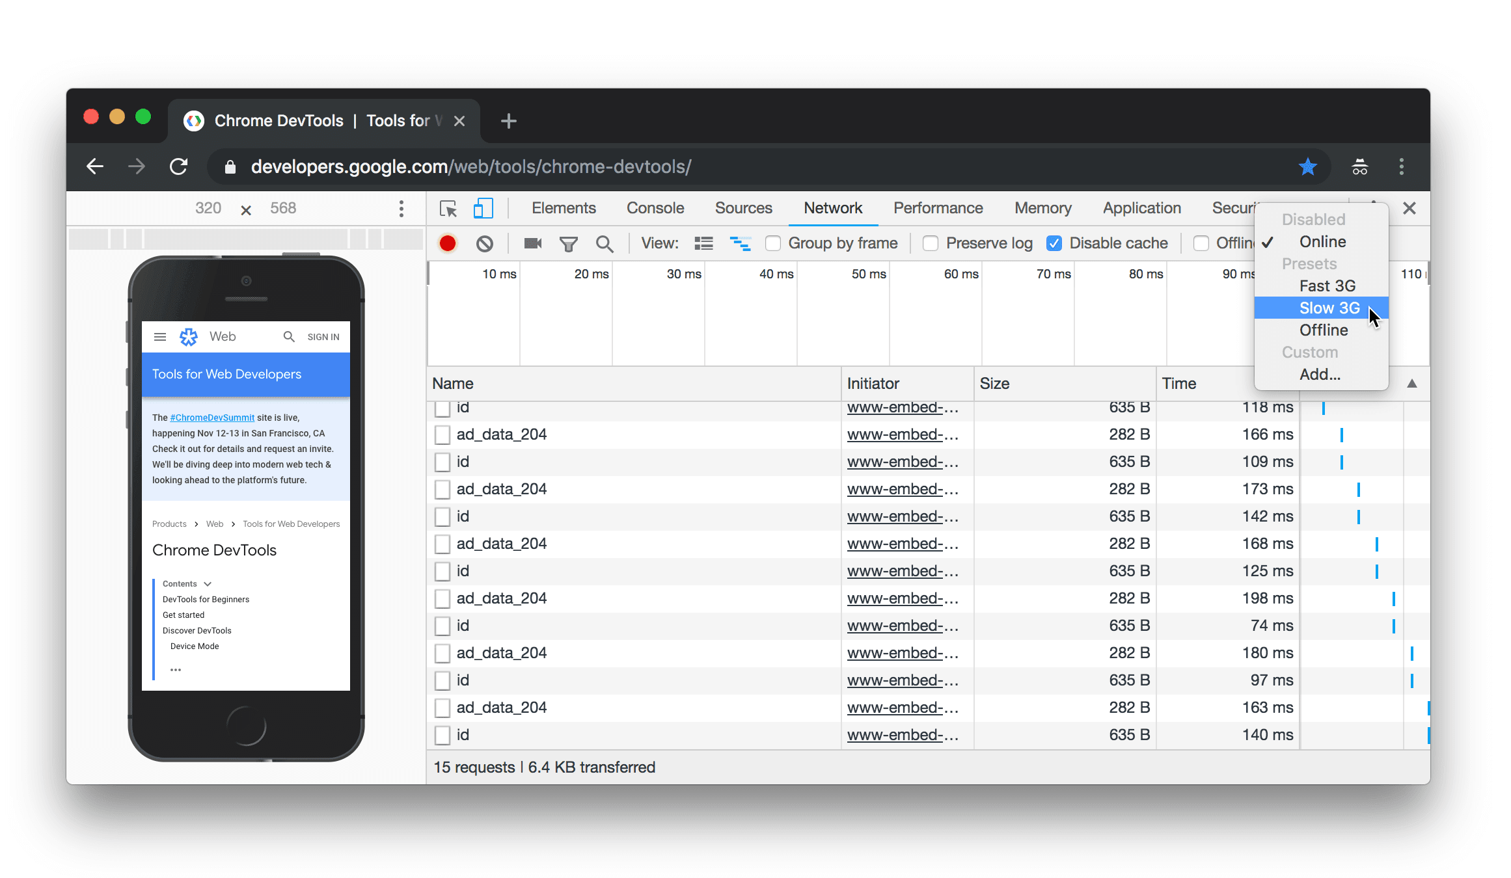This screenshot has height=878, width=1511.
Task: Click the clear network log icon
Action: pos(485,243)
